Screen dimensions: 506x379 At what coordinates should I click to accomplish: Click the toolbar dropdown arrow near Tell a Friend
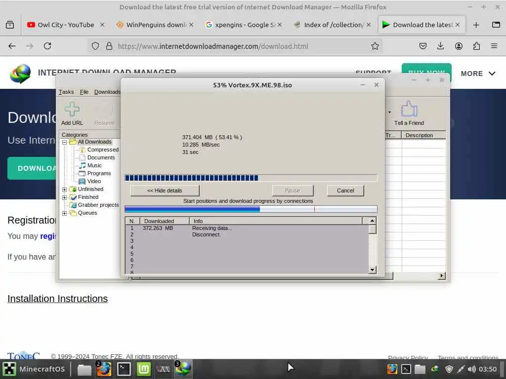tap(389, 112)
